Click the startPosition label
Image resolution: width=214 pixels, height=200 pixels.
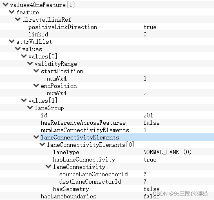62,71
